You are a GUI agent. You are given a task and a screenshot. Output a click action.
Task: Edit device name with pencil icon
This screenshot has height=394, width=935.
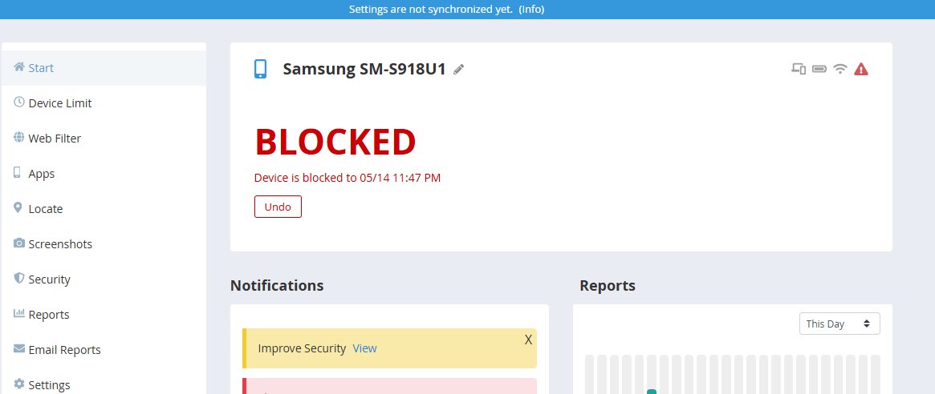458,70
